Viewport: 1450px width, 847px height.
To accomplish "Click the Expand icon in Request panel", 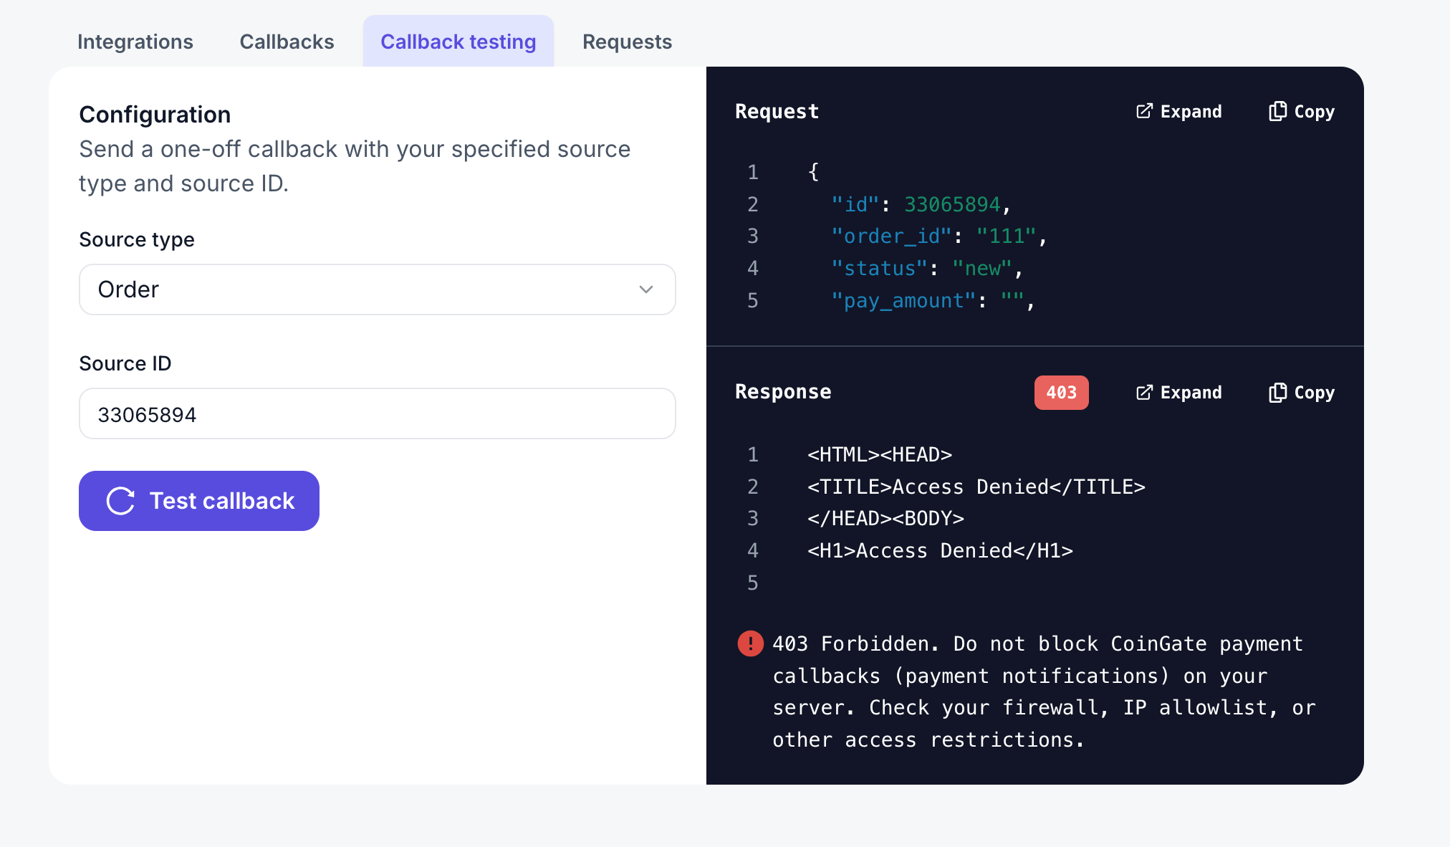I will 1144,111.
